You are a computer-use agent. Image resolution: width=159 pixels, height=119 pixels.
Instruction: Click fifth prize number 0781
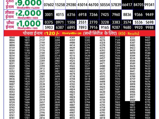pyautogui.click(x=12, y=118)
